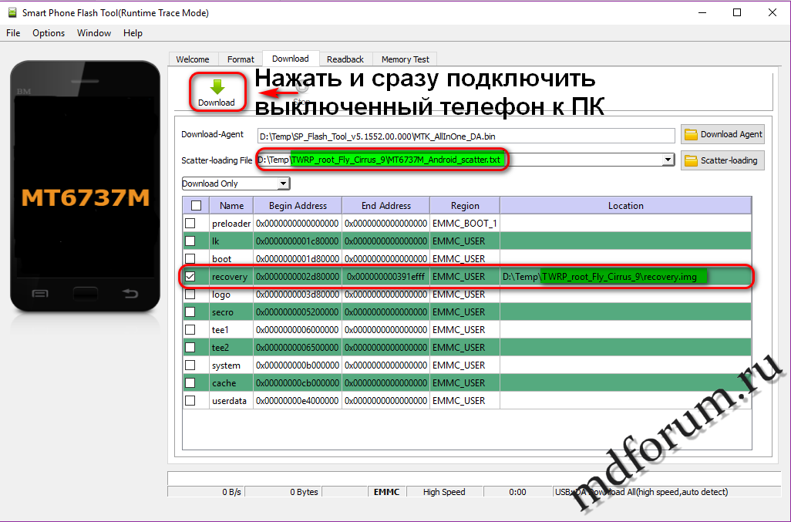The image size is (791, 522).
Task: Check the cache partition checkbox
Action: point(190,382)
